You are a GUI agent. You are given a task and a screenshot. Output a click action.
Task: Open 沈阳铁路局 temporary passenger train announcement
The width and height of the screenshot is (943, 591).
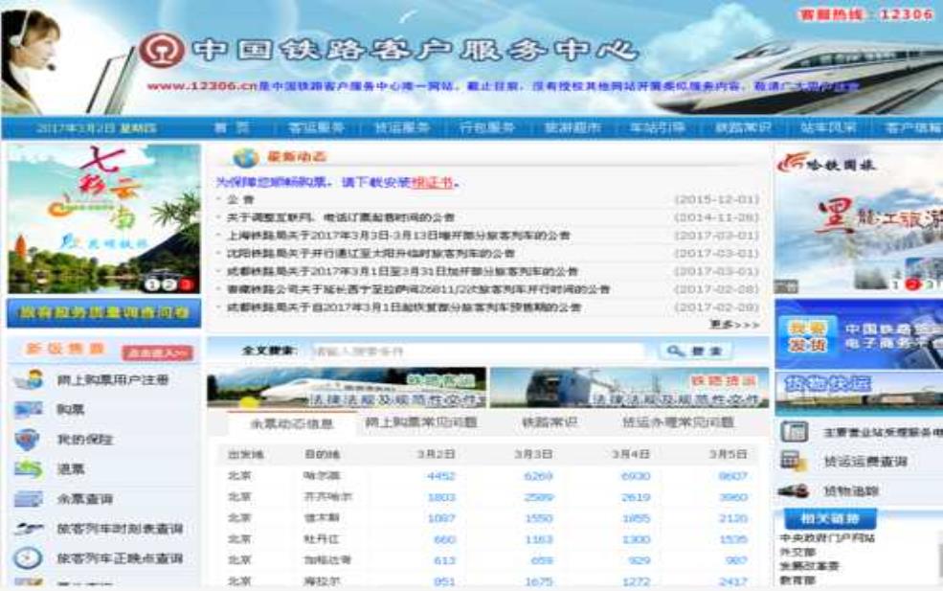tap(370, 254)
